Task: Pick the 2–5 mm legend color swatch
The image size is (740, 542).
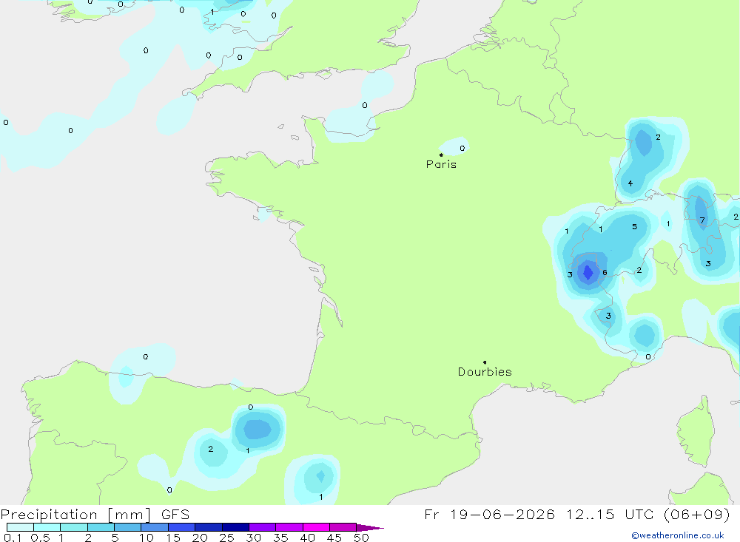Action: [x=101, y=527]
